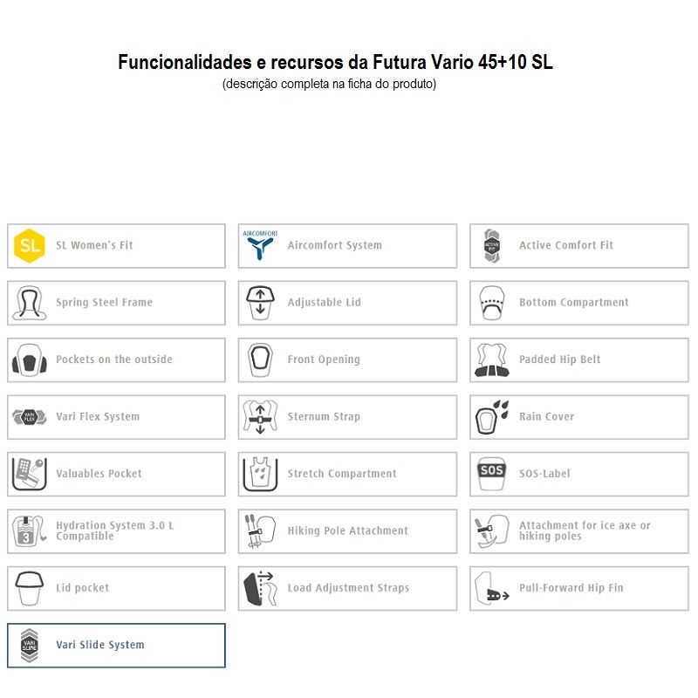Image resolution: width=698 pixels, height=698 pixels.
Task: Click the Sternum Strap icon
Action: pos(260,417)
